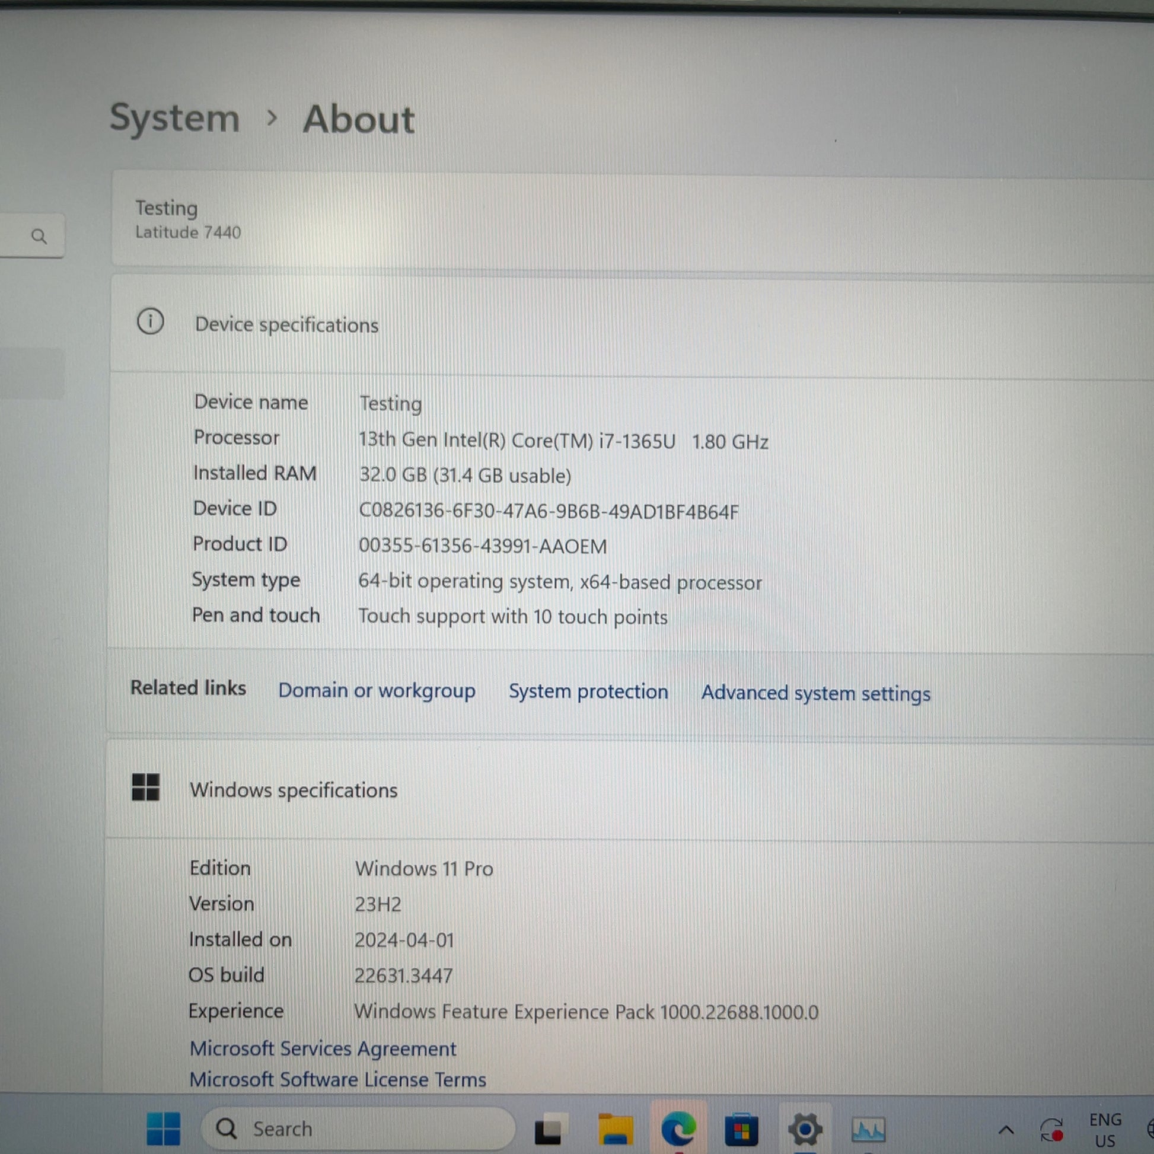This screenshot has height=1154, width=1154.
Task: Open the performance monitor taskbar icon
Action: tap(868, 1130)
